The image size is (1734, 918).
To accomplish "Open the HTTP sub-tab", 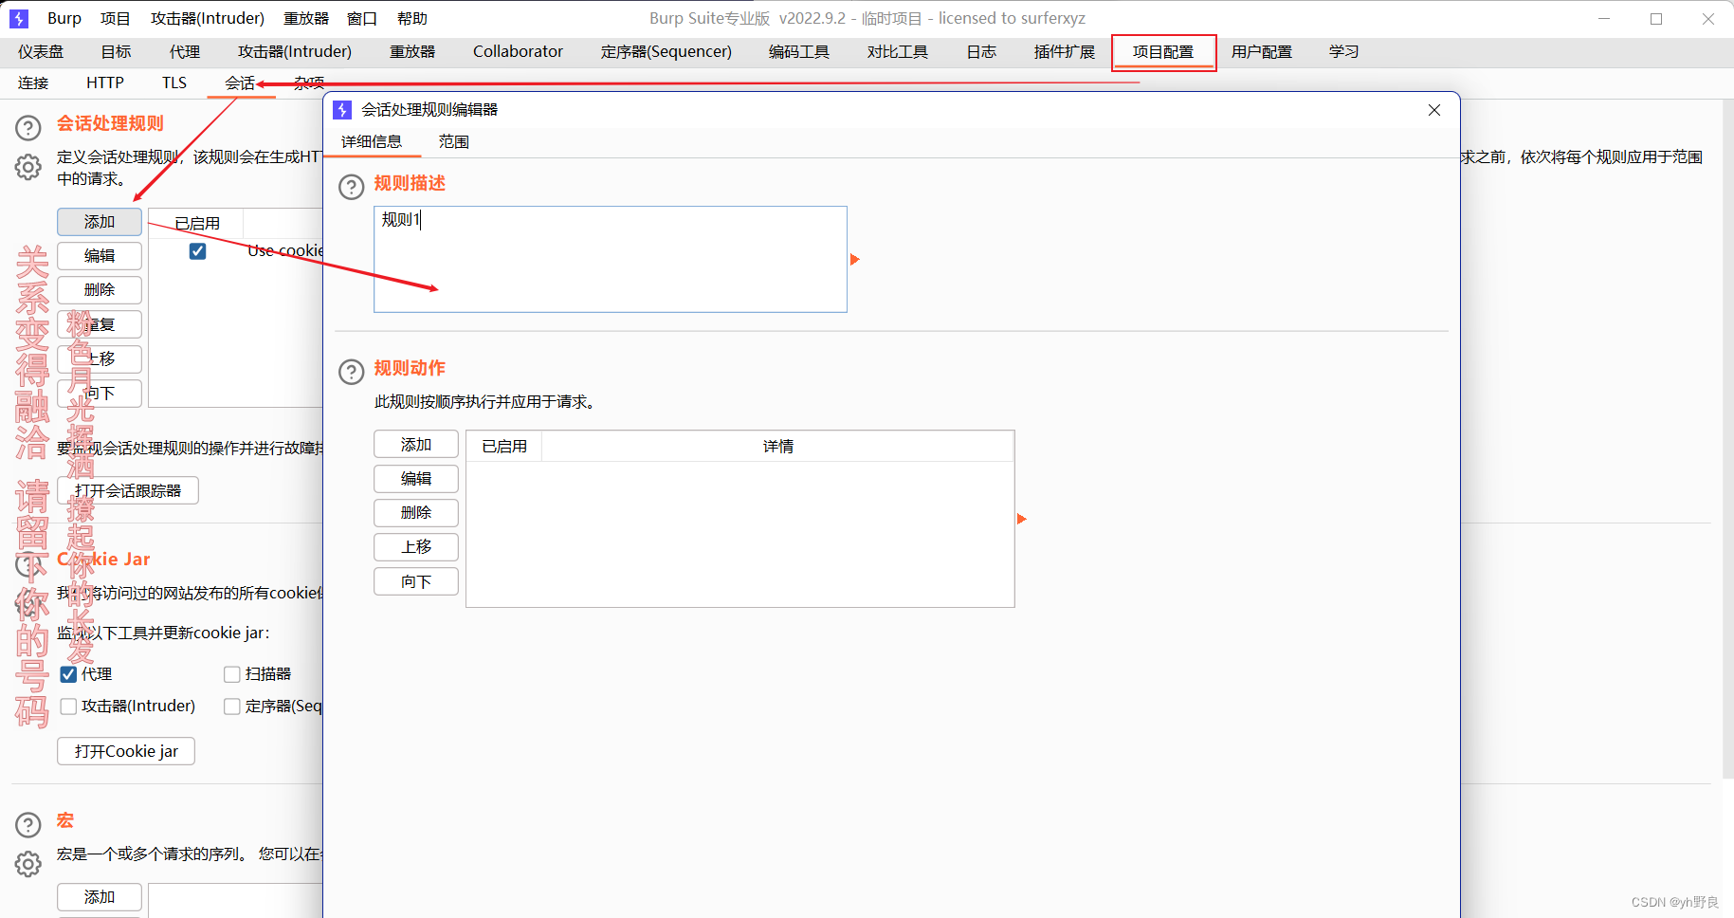I will click(105, 83).
